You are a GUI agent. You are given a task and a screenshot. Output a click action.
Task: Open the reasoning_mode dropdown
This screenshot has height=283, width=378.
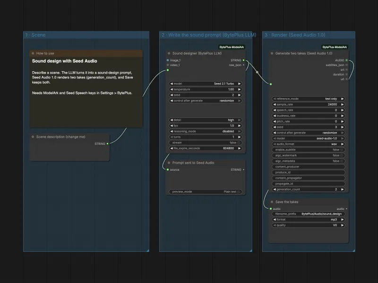pyautogui.click(x=206, y=132)
